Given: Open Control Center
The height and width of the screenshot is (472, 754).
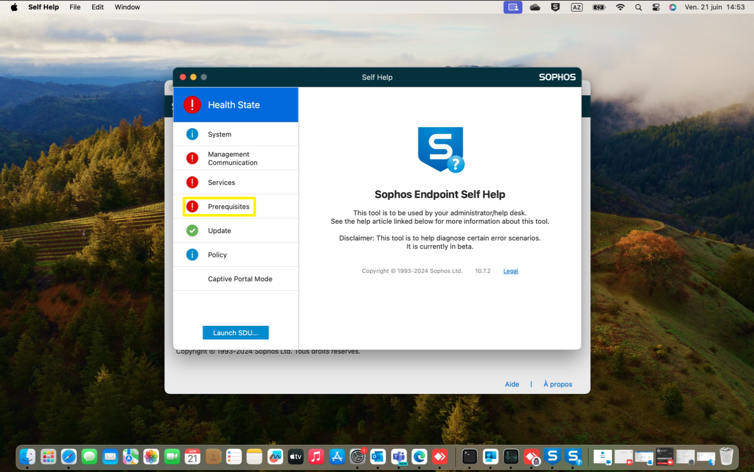Looking at the screenshot, I should click(656, 7).
